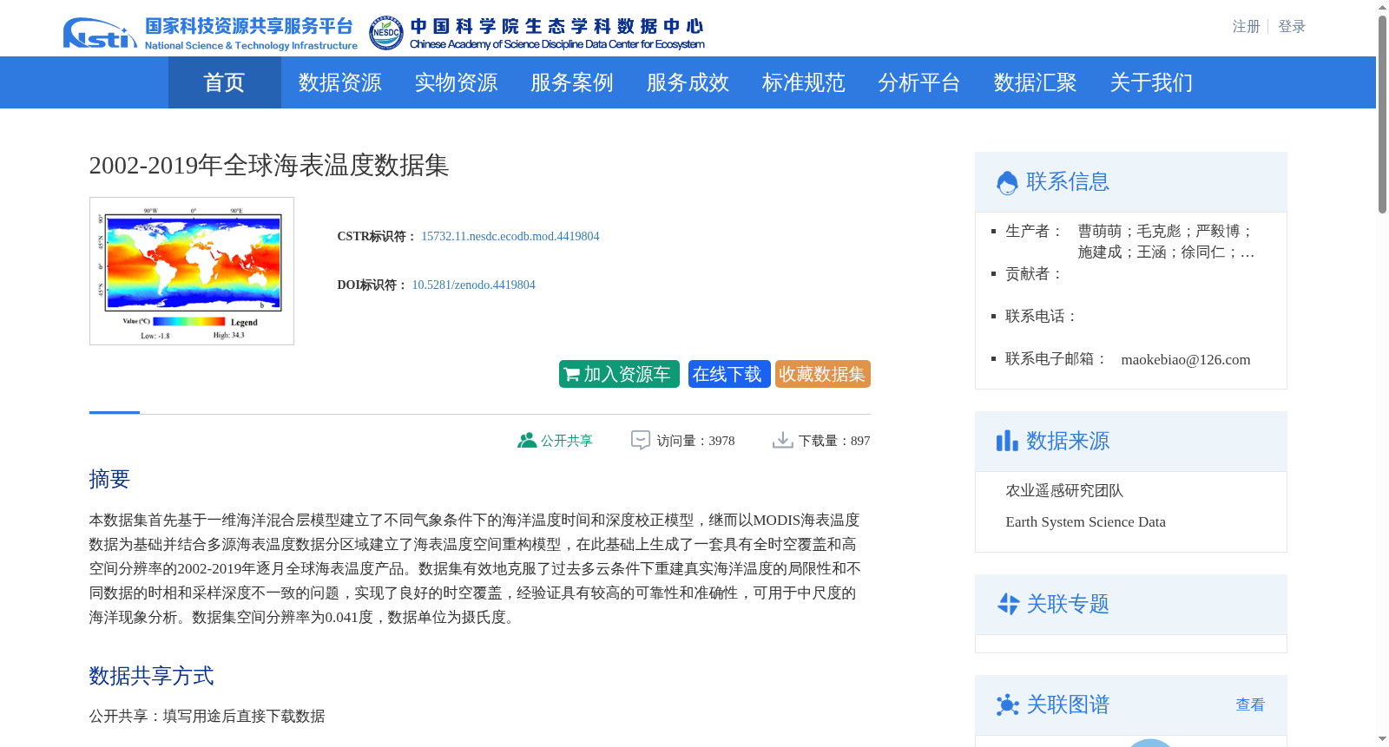Click the 登录 link
Viewport: 1389px width, 747px height.
click(1292, 27)
